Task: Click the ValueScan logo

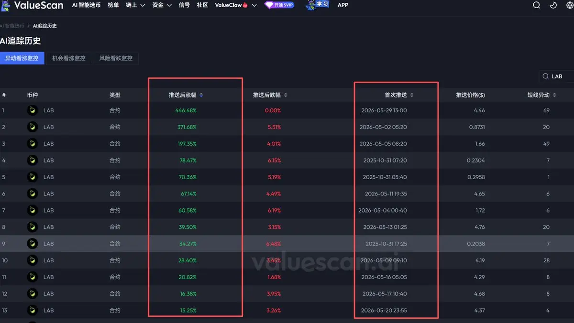Action: click(x=32, y=5)
